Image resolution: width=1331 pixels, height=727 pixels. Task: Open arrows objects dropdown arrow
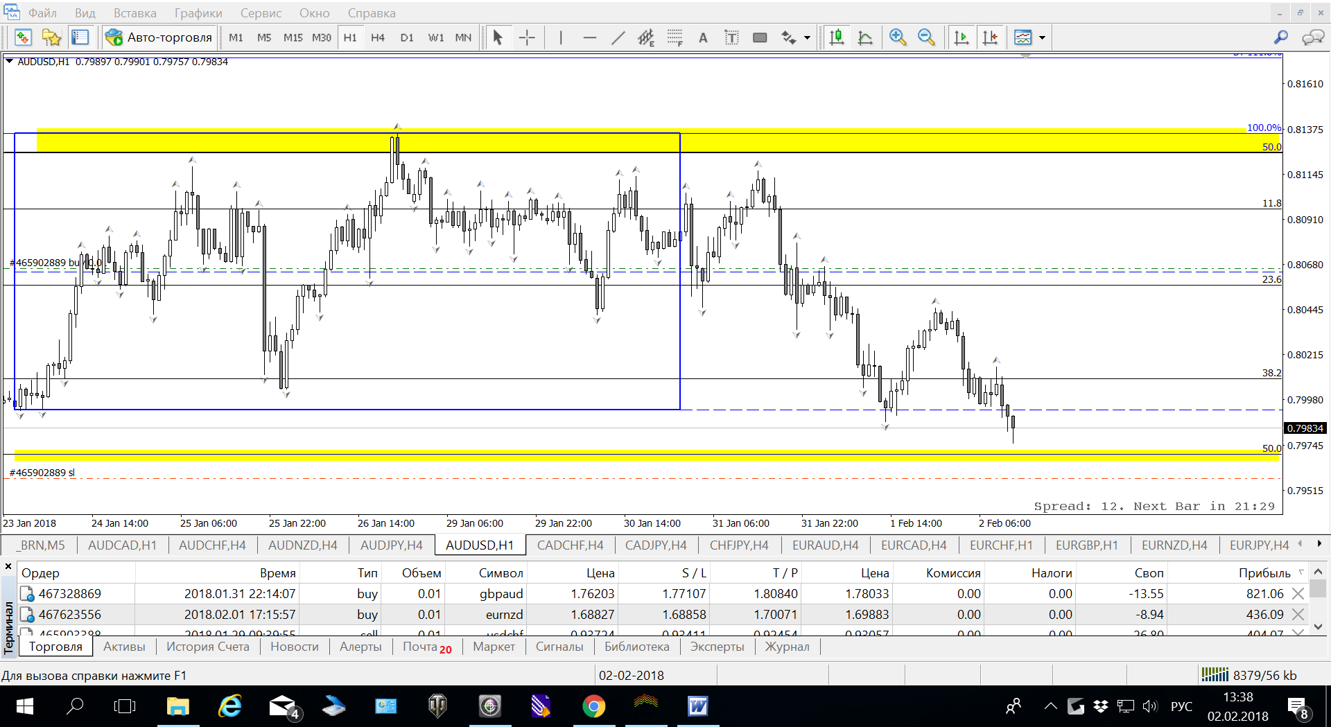(x=807, y=37)
